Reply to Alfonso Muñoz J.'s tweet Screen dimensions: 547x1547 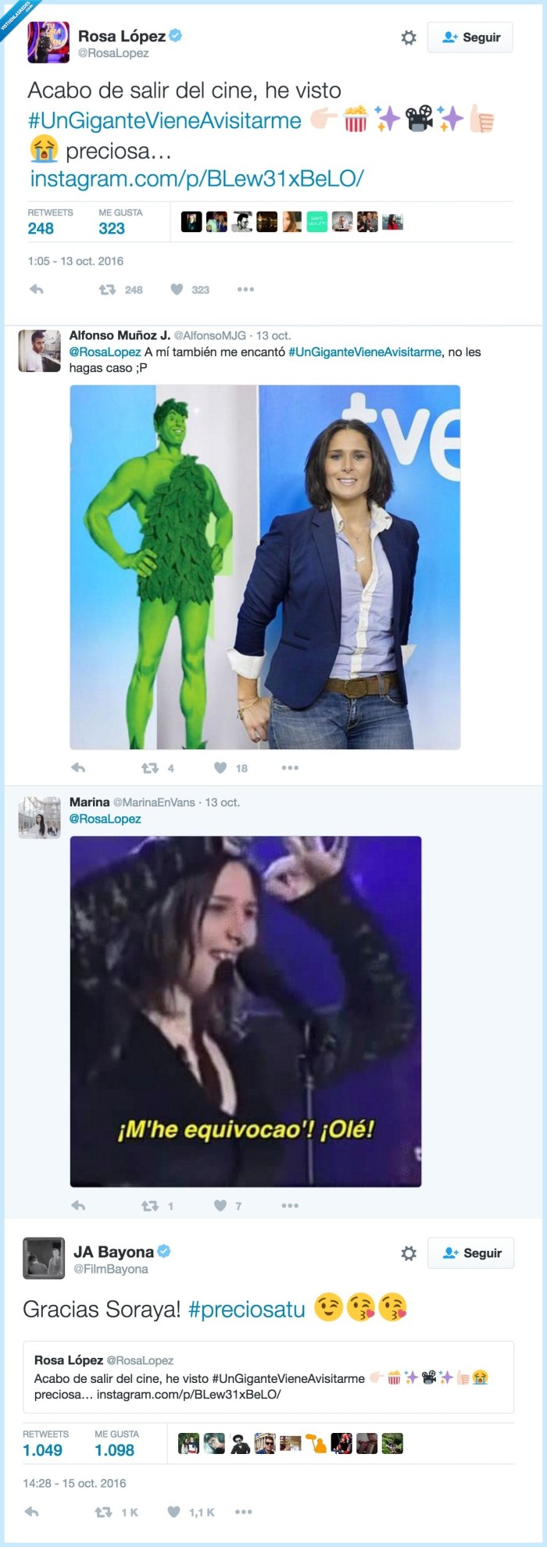pyautogui.click(x=78, y=768)
